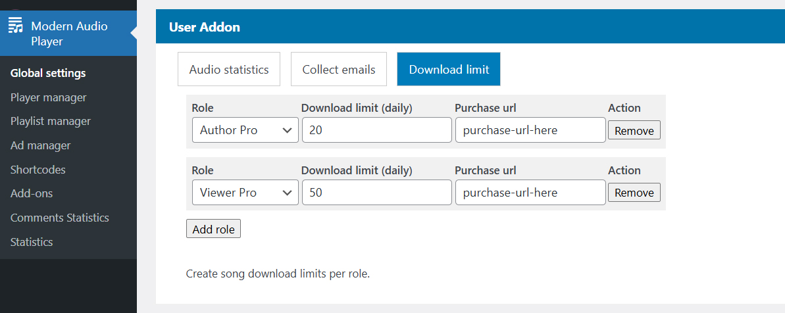Open the Shortcodes page
This screenshot has height=313, width=785.
[38, 170]
